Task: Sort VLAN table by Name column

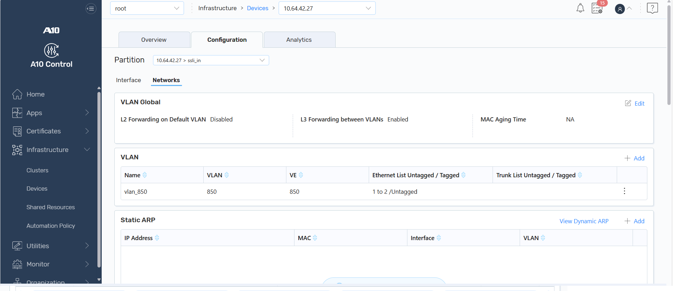Action: click(145, 175)
